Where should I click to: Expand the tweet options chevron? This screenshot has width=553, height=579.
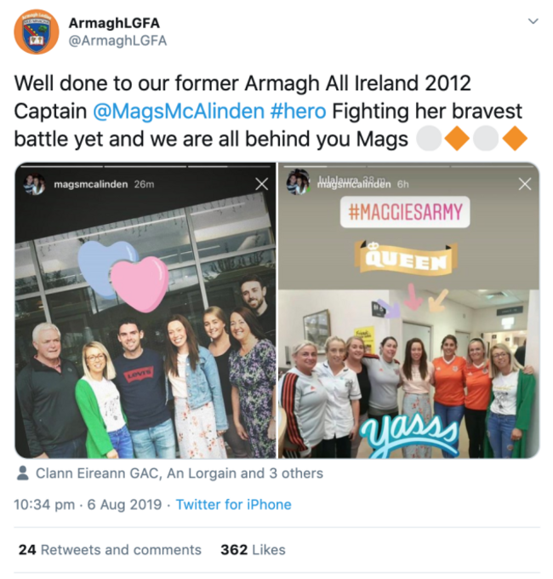pos(533,21)
